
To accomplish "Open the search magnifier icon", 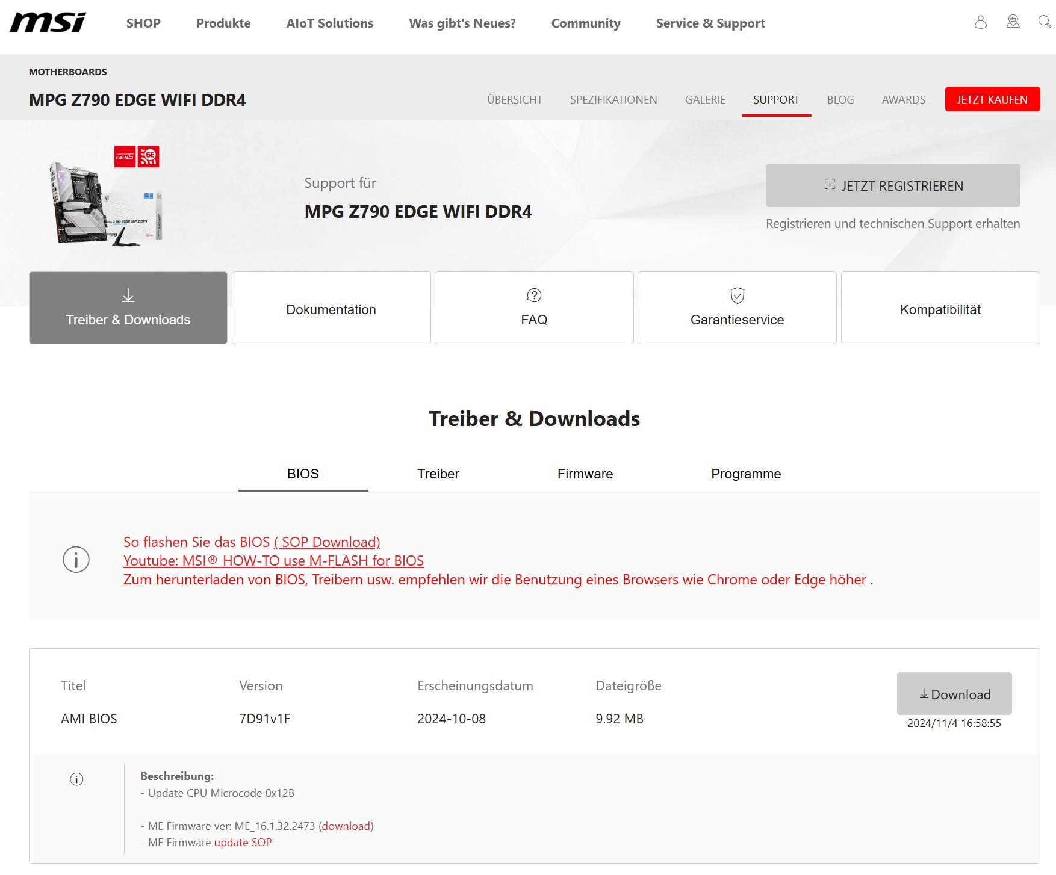I will click(1045, 22).
